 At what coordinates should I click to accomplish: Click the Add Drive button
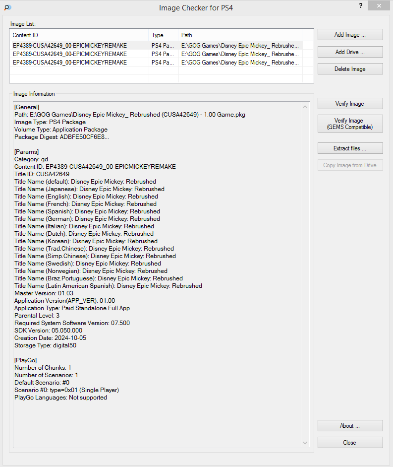pyautogui.click(x=350, y=52)
